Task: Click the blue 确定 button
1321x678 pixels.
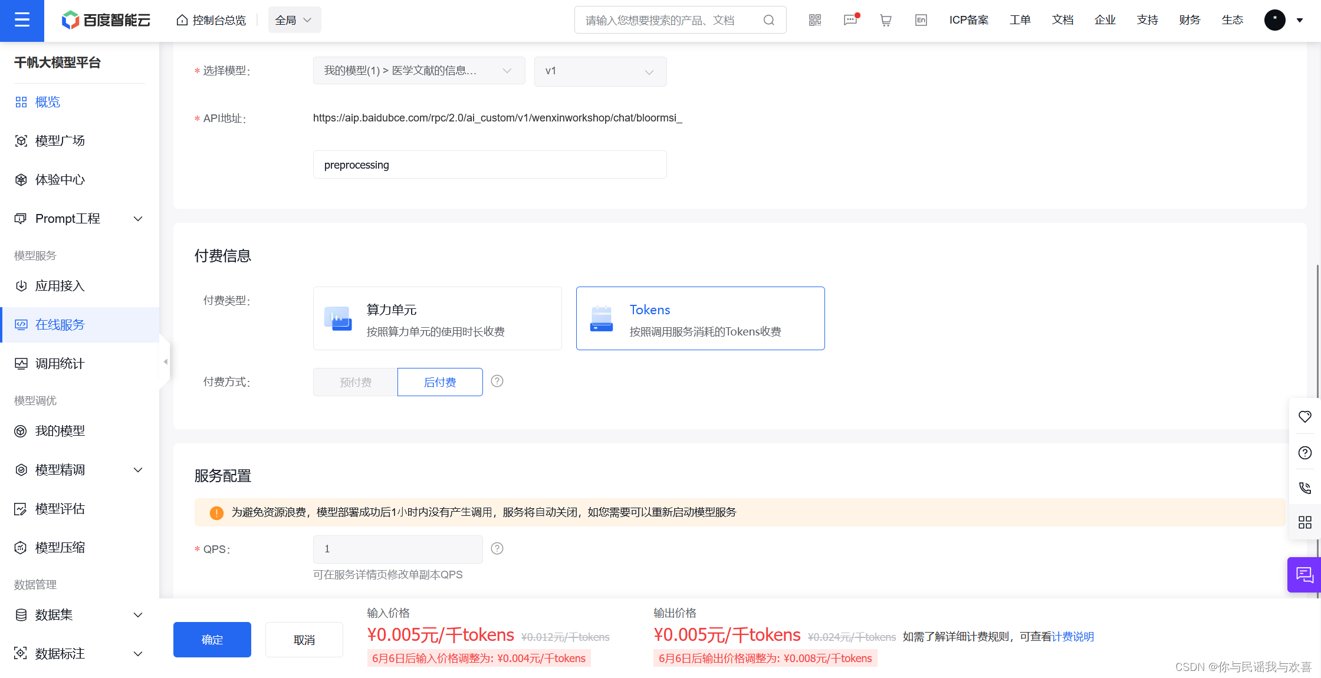Action: [x=212, y=640]
